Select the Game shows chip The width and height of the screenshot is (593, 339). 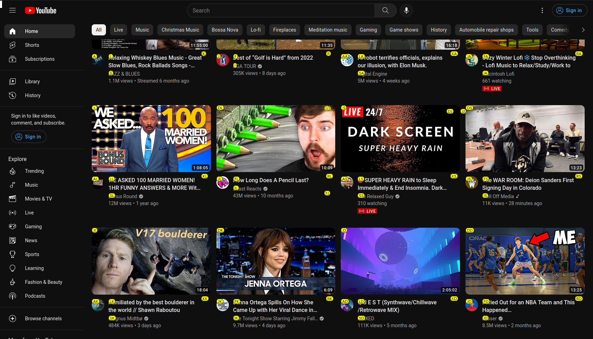(404, 30)
